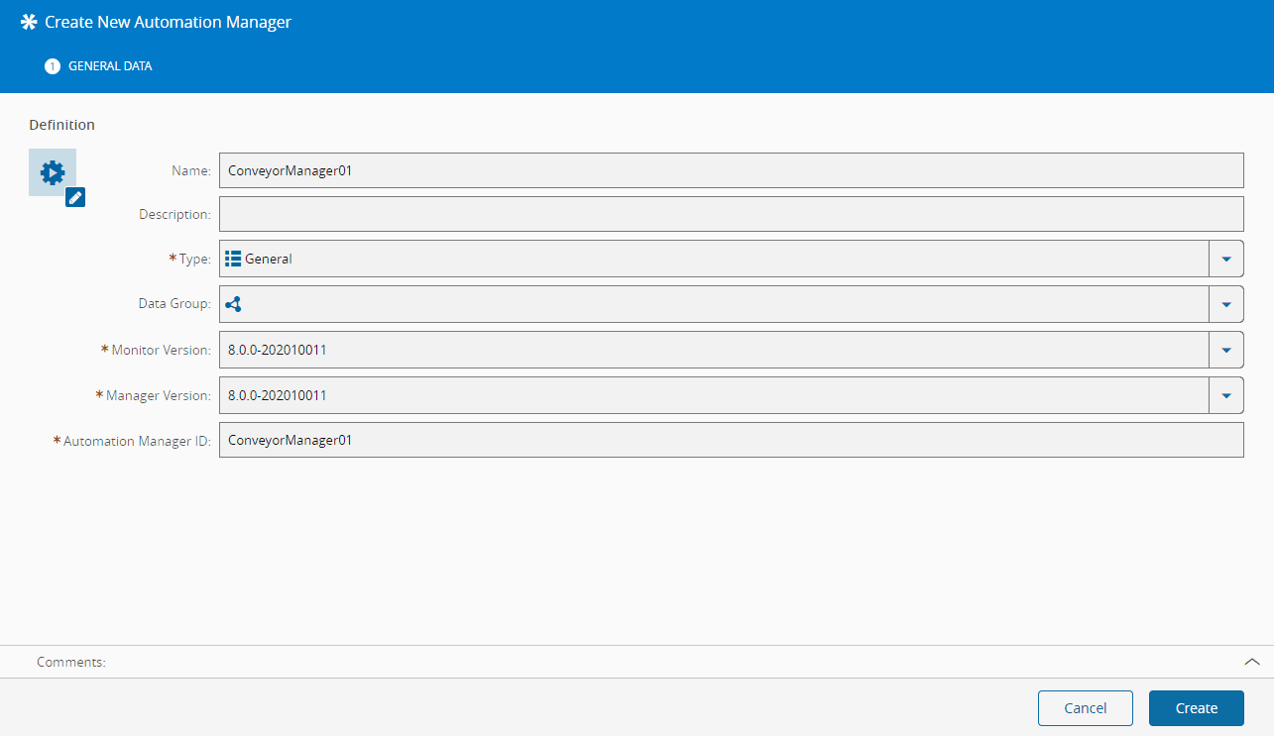
Task: Click the Data Group label
Action: click(174, 304)
